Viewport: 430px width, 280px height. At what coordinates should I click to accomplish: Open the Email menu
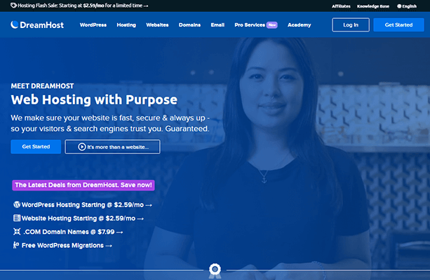coord(217,25)
